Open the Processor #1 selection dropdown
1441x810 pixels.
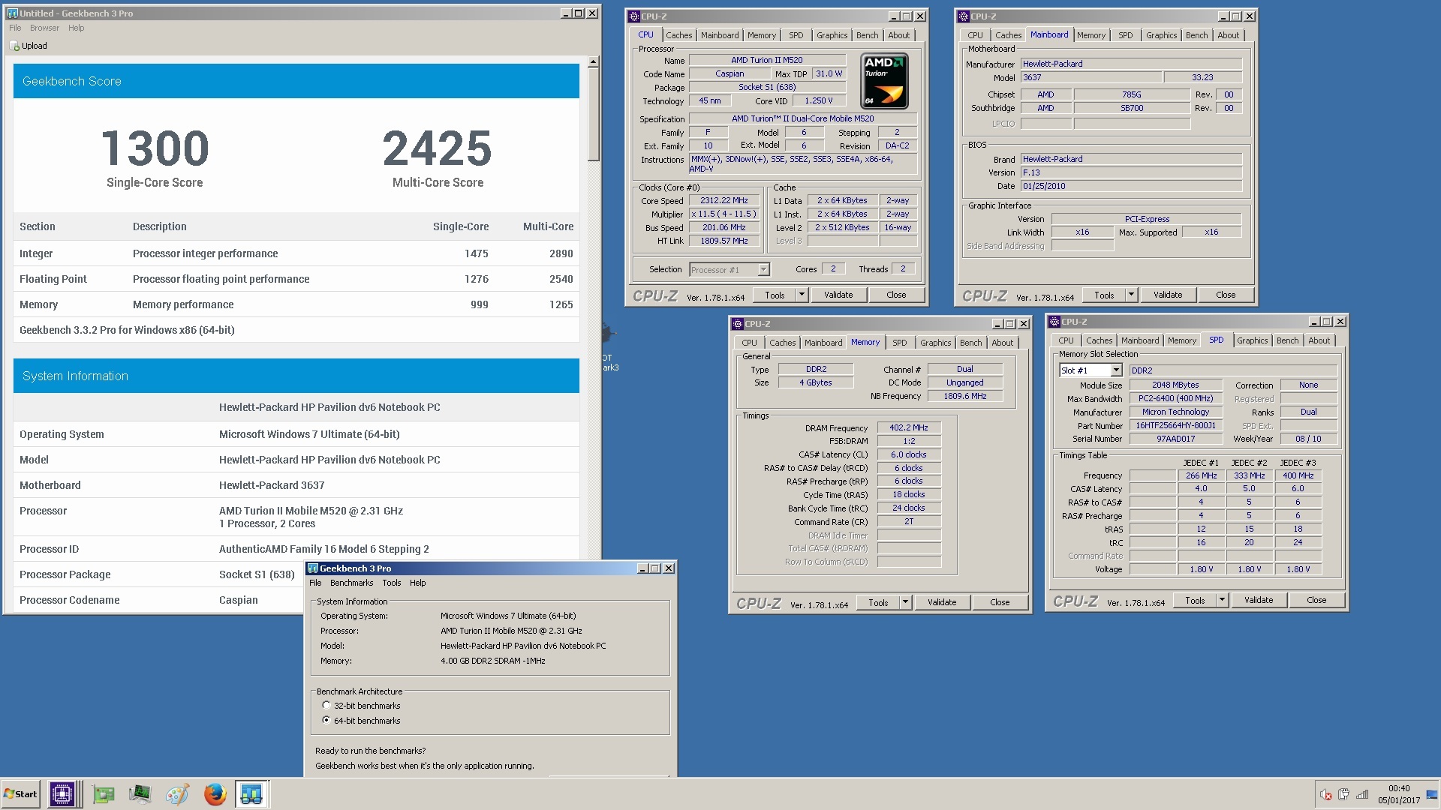(763, 270)
